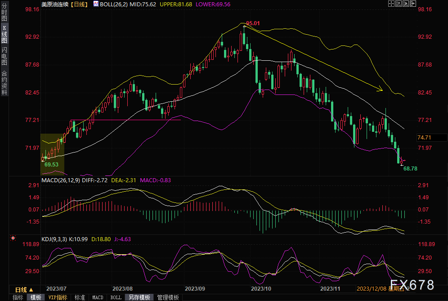
Task: Click 另存模板 to save template
Action: pos(139,297)
